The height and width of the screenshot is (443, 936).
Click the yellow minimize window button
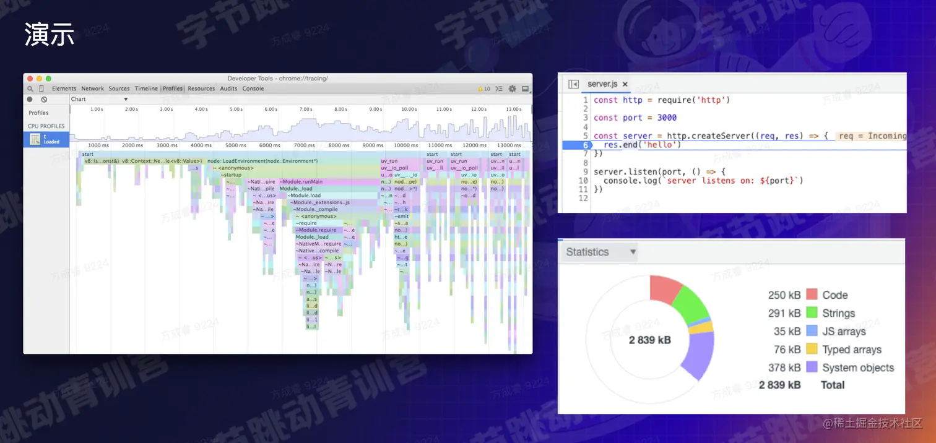click(x=39, y=79)
